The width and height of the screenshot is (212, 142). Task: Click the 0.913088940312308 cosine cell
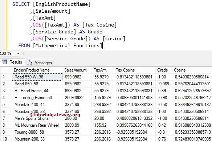pos(192,125)
